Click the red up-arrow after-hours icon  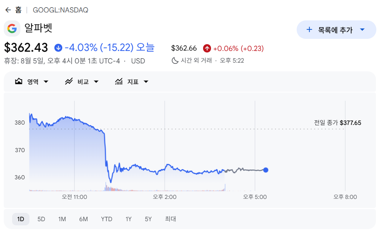tap(207, 48)
